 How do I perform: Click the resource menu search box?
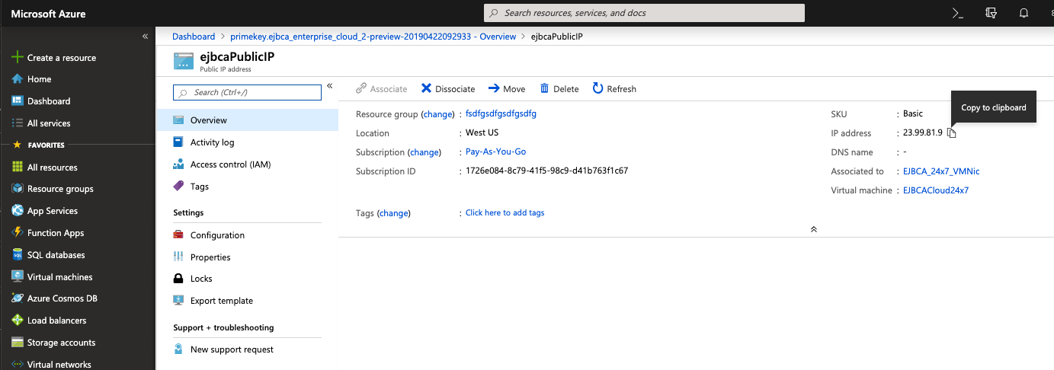coord(248,92)
